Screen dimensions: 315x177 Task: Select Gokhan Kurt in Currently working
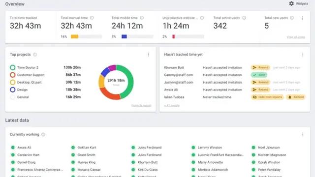[87, 147]
